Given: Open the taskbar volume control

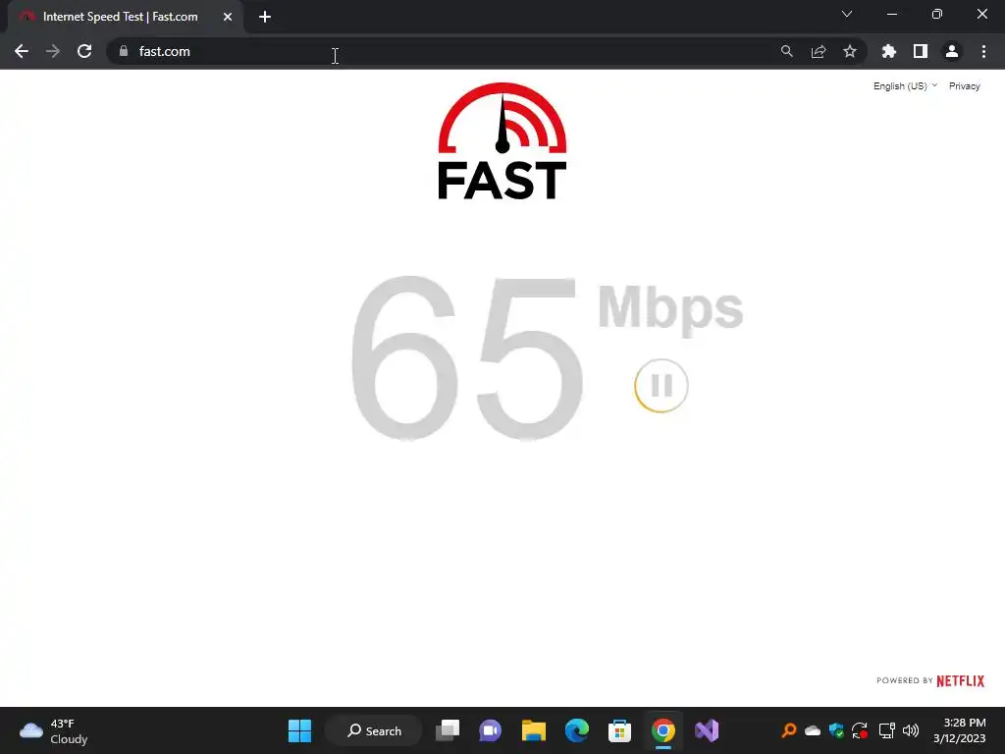Looking at the screenshot, I should tap(910, 730).
